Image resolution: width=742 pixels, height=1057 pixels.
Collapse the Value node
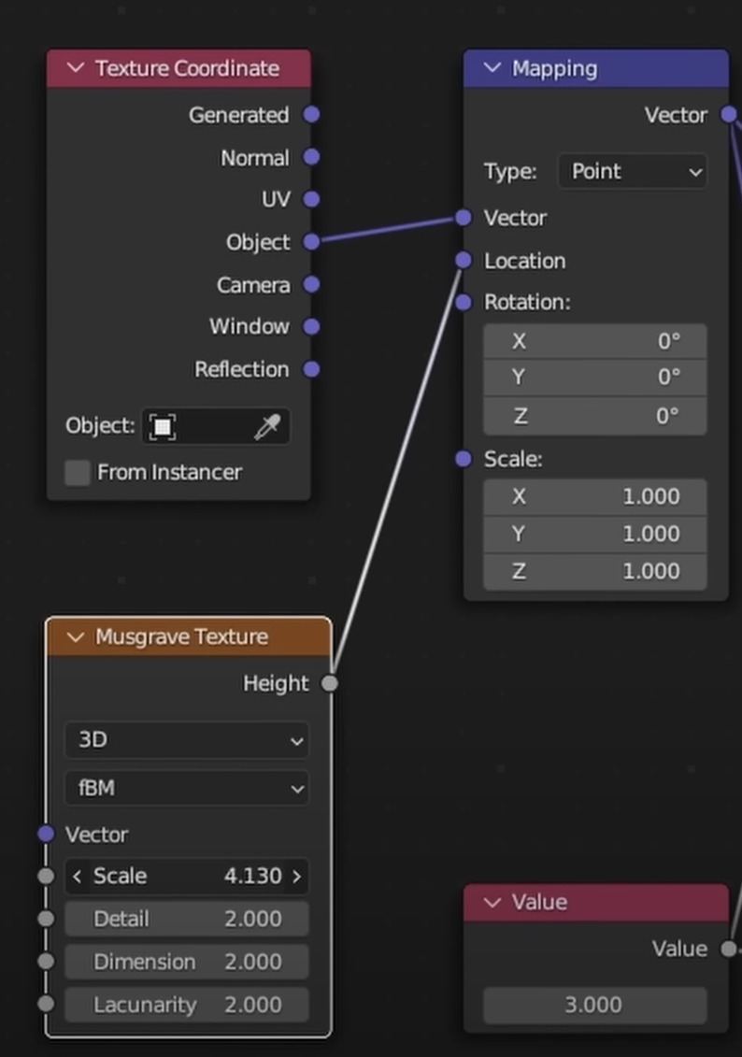click(493, 903)
